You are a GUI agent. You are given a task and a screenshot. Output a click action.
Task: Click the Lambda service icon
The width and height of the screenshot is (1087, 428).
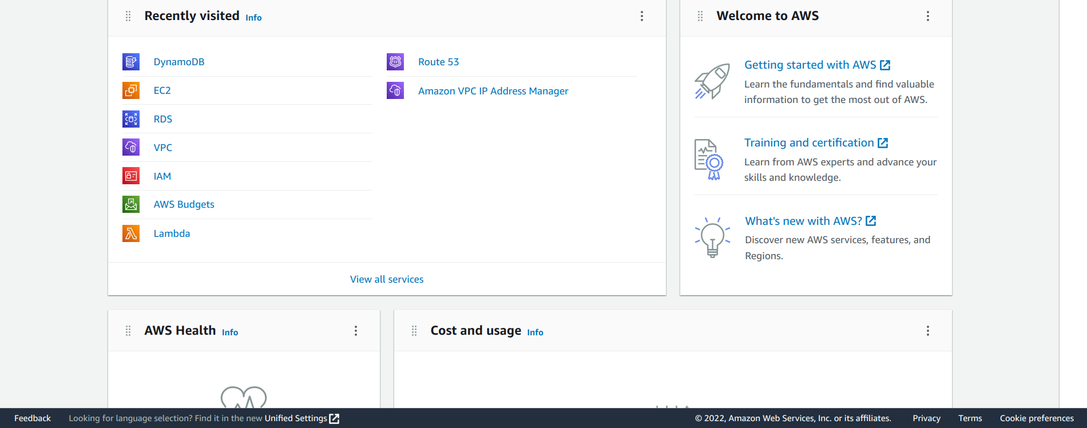[131, 233]
